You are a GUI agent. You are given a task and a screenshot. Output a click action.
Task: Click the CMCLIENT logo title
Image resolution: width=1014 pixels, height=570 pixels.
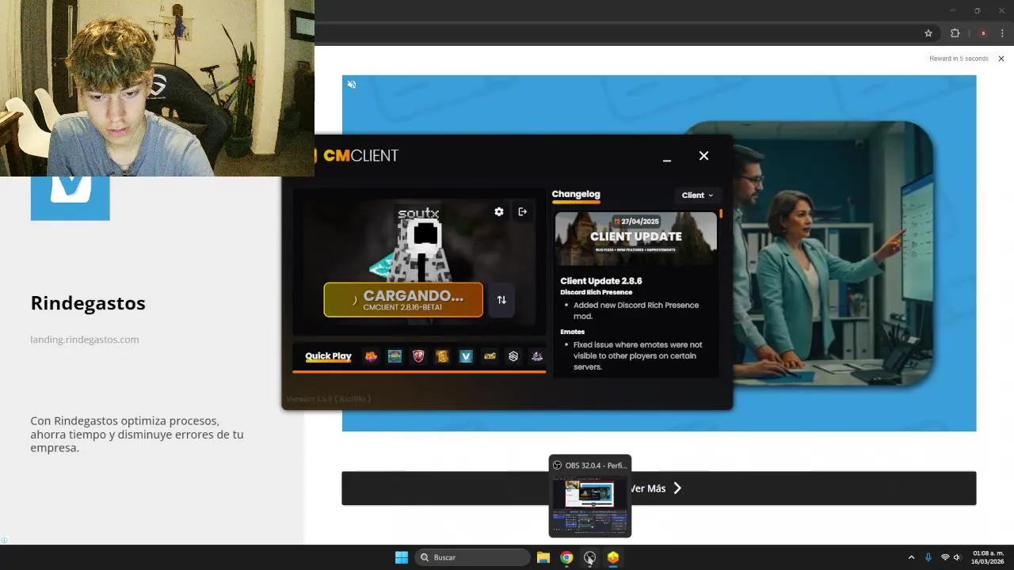(360, 156)
